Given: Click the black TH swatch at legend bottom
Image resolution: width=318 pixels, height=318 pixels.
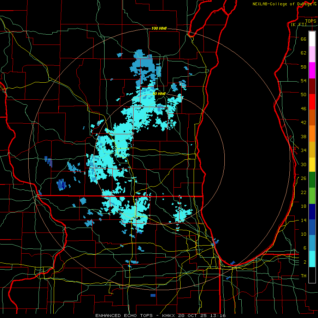Looking at the screenshot, I should [312, 275].
